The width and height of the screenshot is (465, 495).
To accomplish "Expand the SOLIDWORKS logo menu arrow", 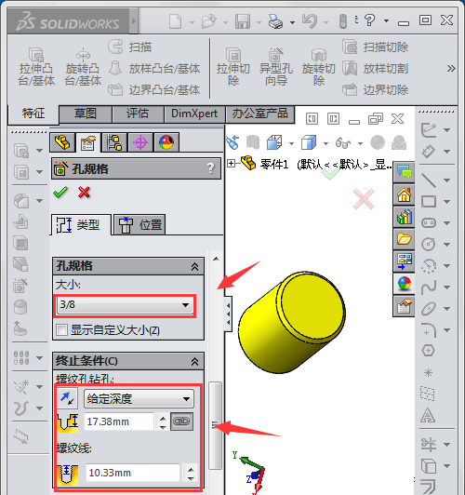I will 133,21.
